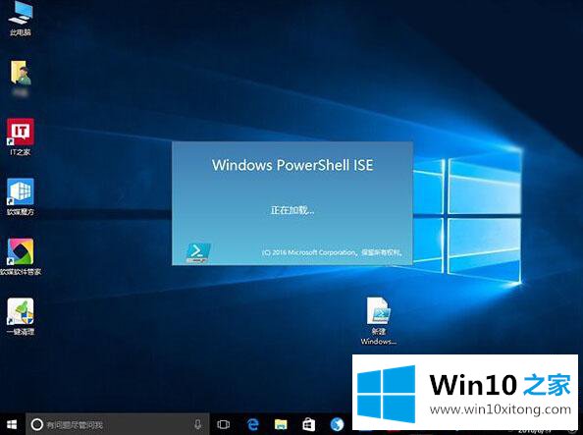The width and height of the screenshot is (583, 435).
Task: Open the Store from the taskbar
Action: point(308,424)
